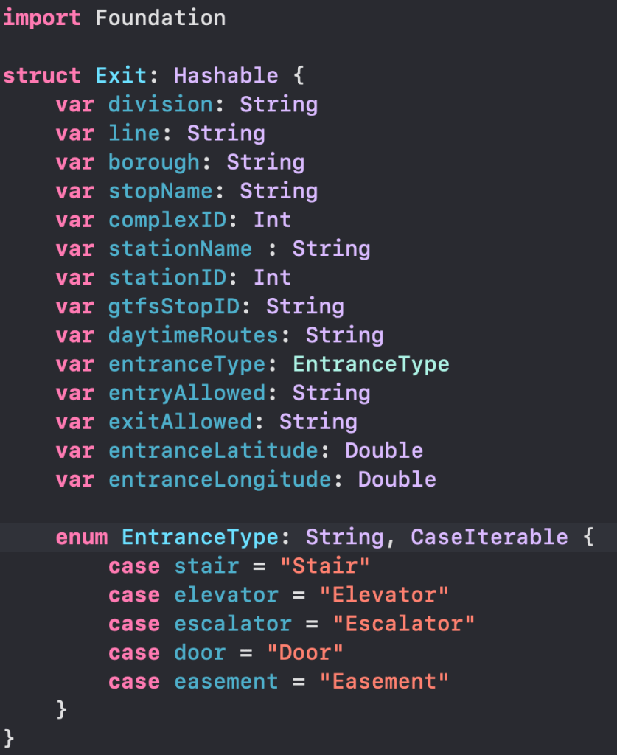Click the enum keyword
The width and height of the screenshot is (617, 755).
(x=82, y=537)
